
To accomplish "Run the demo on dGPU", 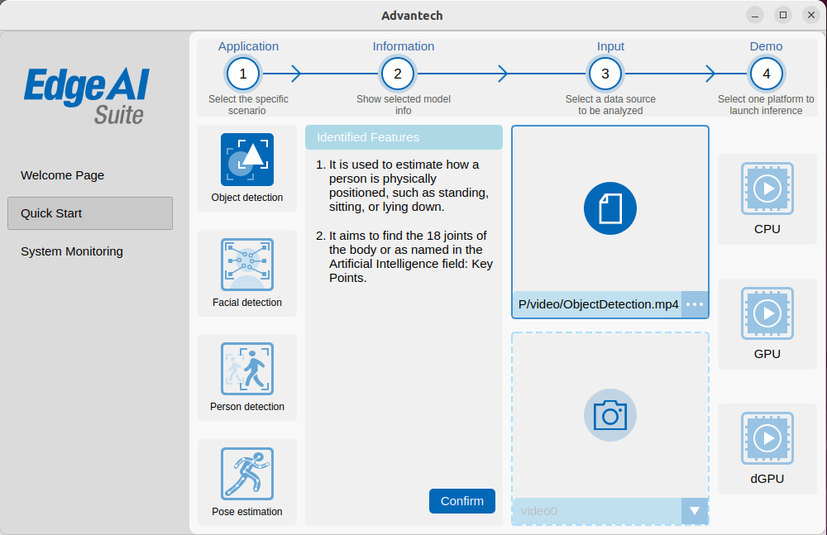I will click(767, 439).
